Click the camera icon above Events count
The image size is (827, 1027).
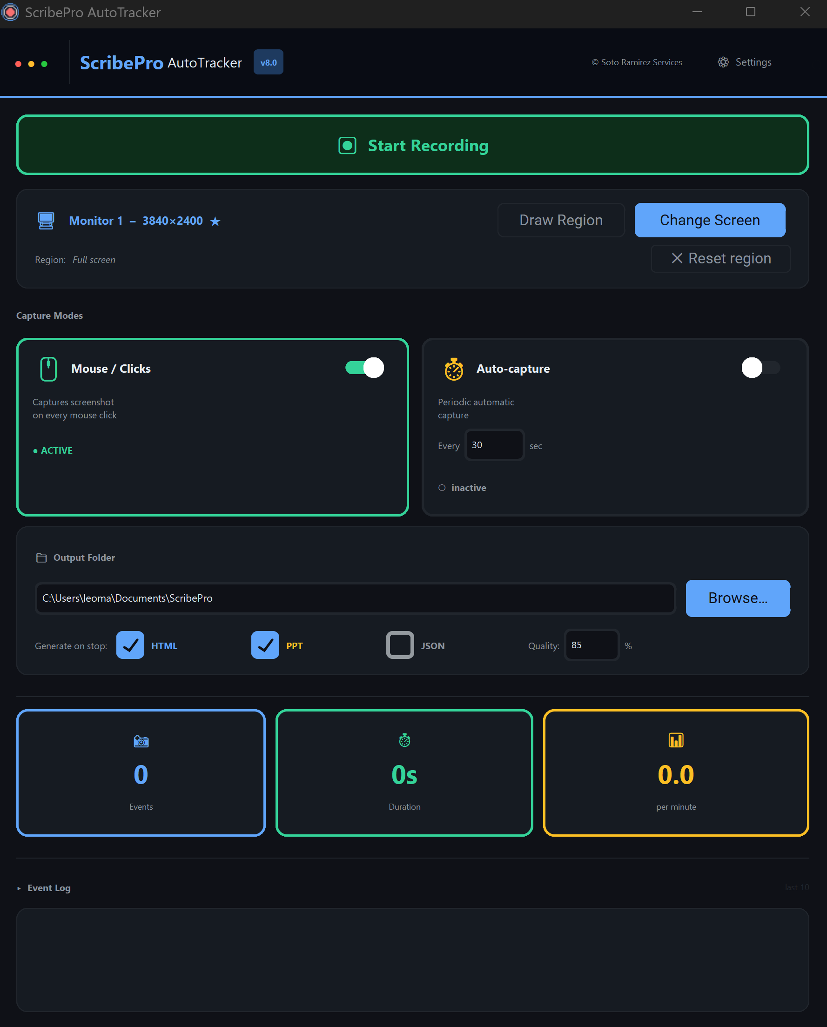point(141,741)
